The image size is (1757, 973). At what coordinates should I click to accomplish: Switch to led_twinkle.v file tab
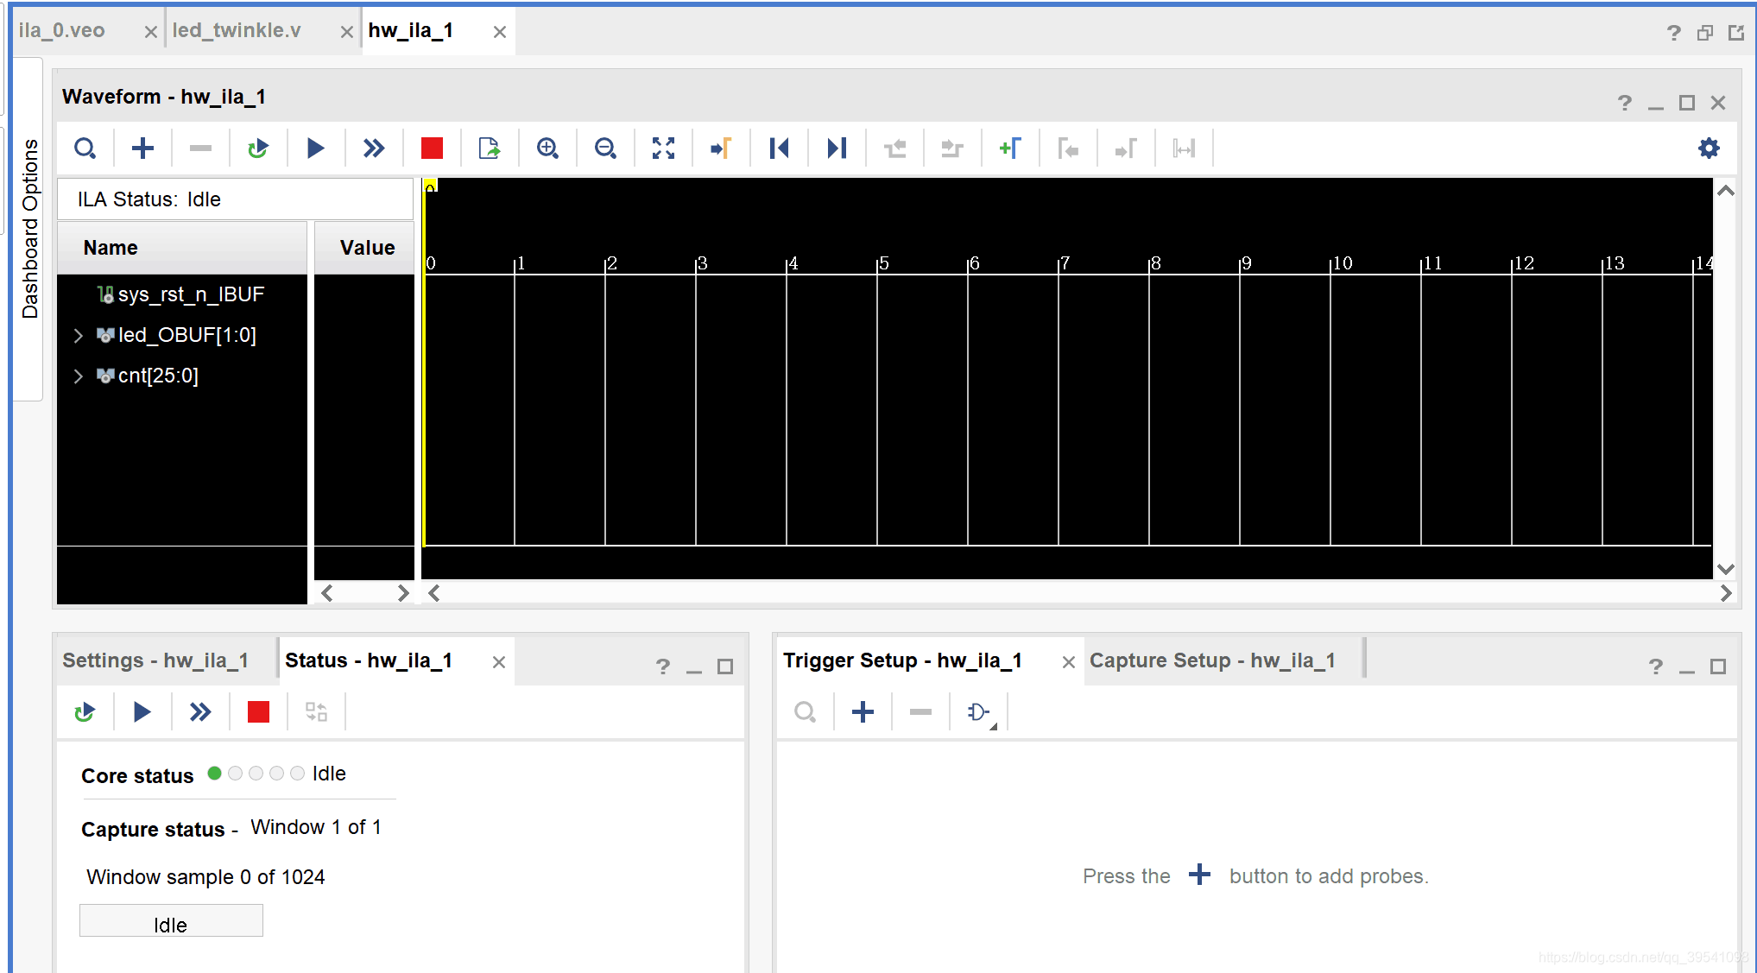(x=237, y=31)
